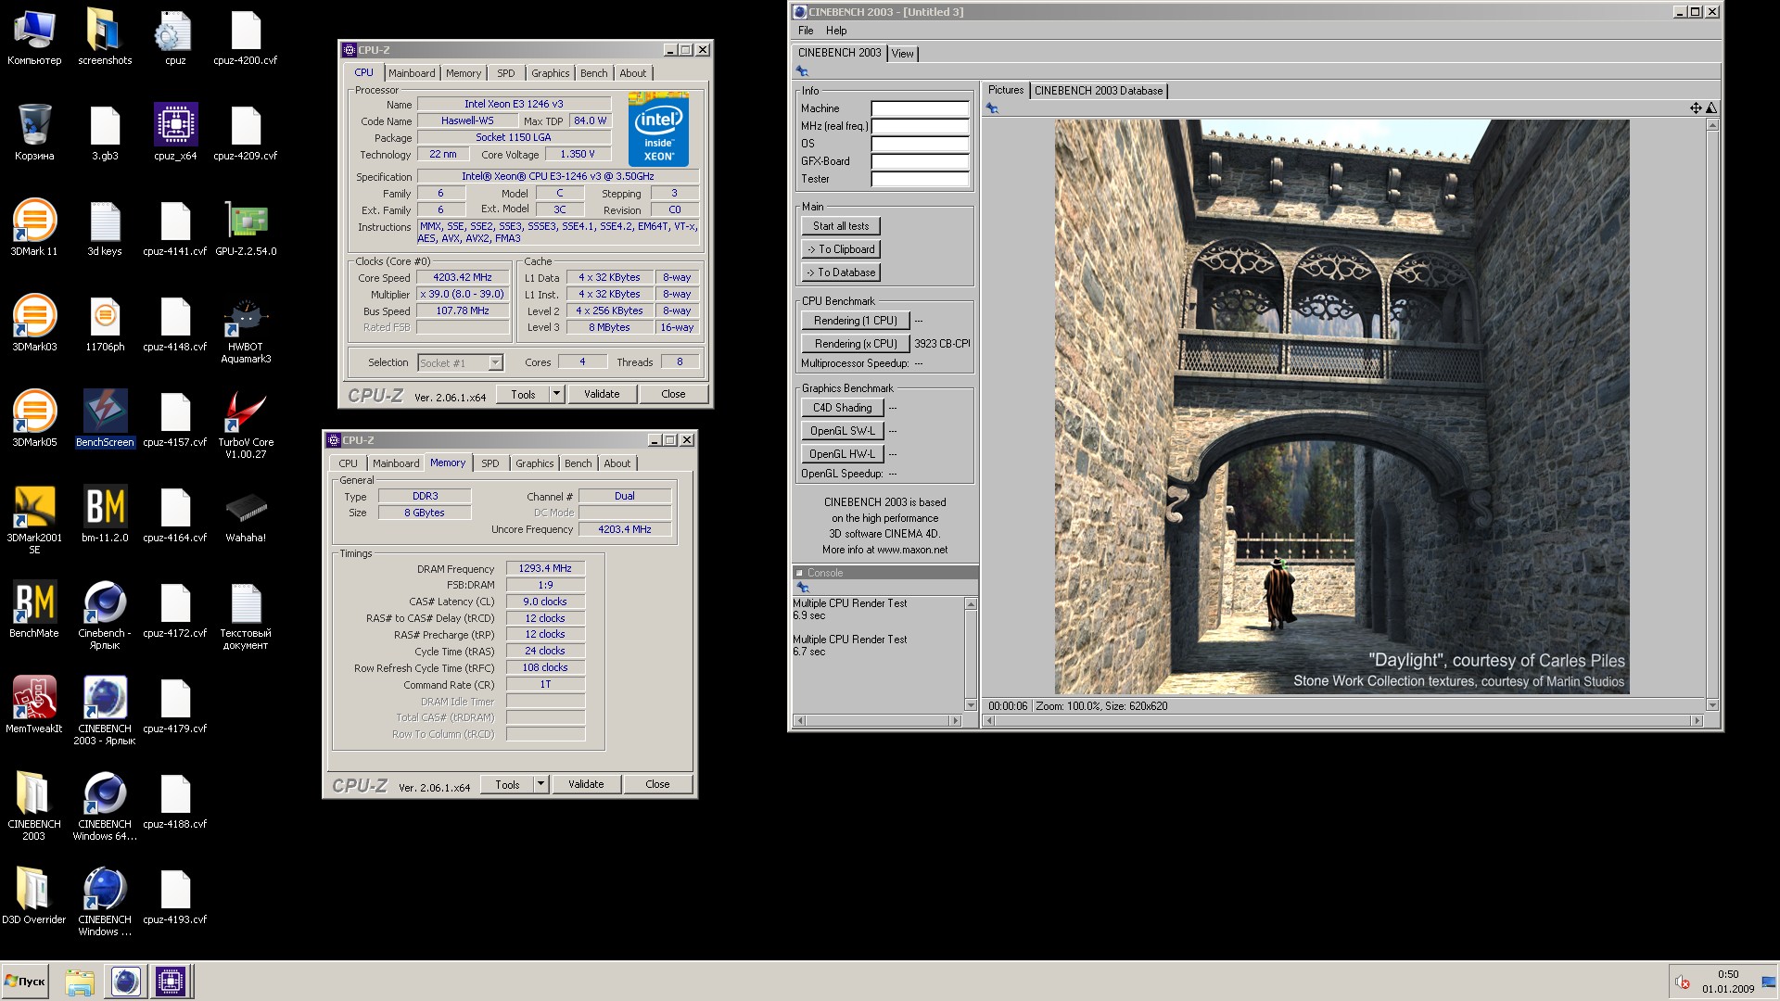Click the Cinebench taskbar icon

(x=126, y=982)
